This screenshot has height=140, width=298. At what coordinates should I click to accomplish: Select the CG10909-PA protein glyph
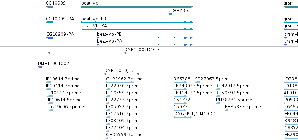point(49,38)
